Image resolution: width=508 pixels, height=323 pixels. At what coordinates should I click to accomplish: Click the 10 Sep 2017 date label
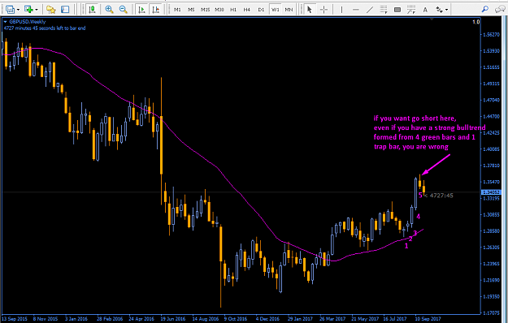click(428, 318)
